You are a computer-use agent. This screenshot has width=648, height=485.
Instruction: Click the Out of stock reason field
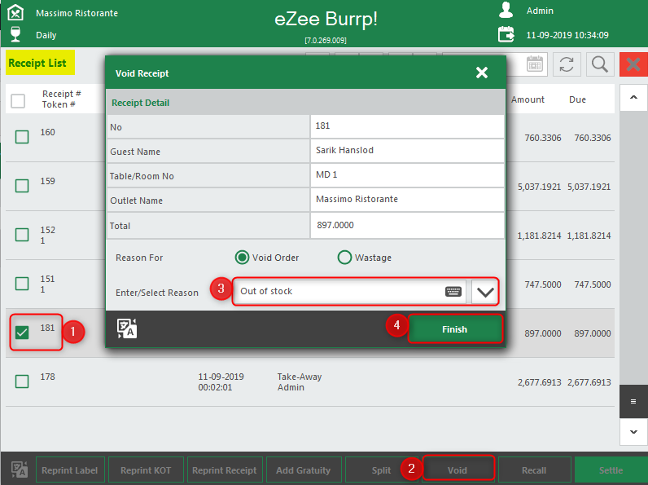(349, 291)
